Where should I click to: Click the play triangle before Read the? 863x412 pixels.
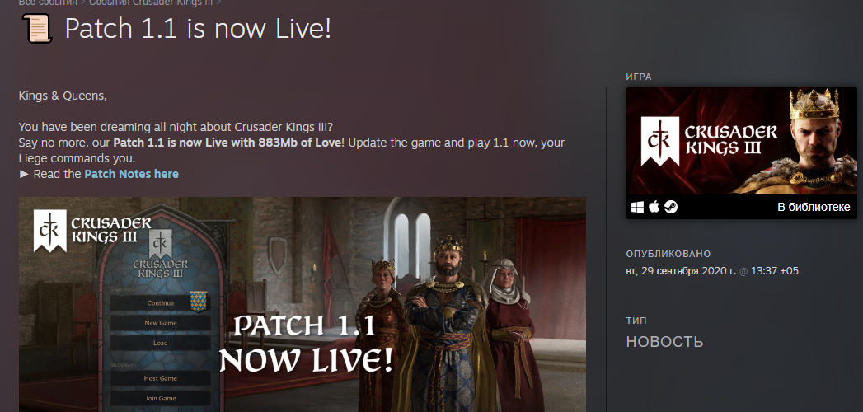point(24,174)
